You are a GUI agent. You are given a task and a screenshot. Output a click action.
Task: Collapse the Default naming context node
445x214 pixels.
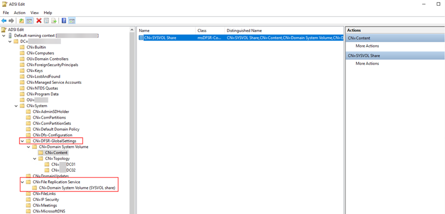coord(4,35)
